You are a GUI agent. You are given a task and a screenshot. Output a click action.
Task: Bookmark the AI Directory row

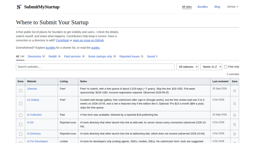click(x=235, y=134)
